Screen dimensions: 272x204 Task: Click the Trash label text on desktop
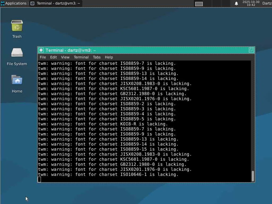coord(17,37)
